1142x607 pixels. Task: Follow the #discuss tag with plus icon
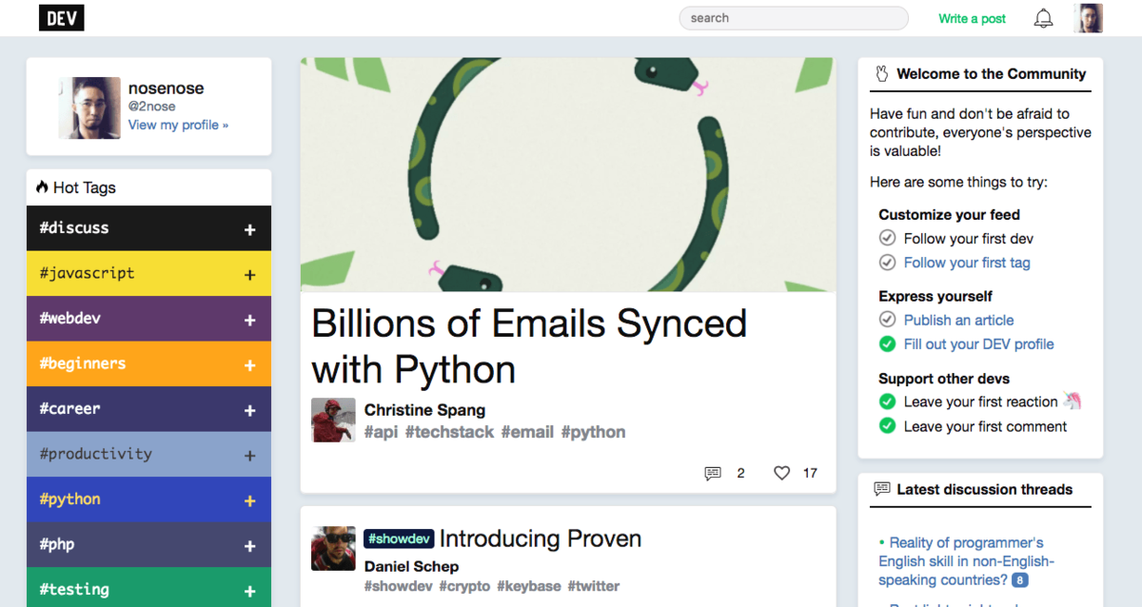[x=250, y=229]
